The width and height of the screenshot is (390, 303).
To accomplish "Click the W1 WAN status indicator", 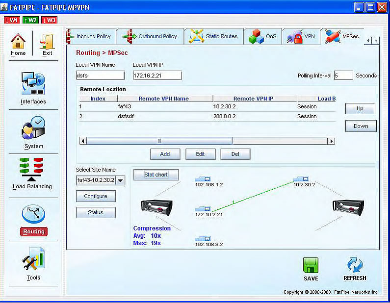I will (x=12, y=20).
